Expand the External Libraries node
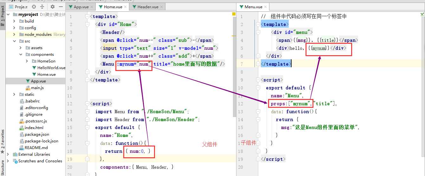The width and height of the screenshot is (425, 176). [x=8, y=154]
